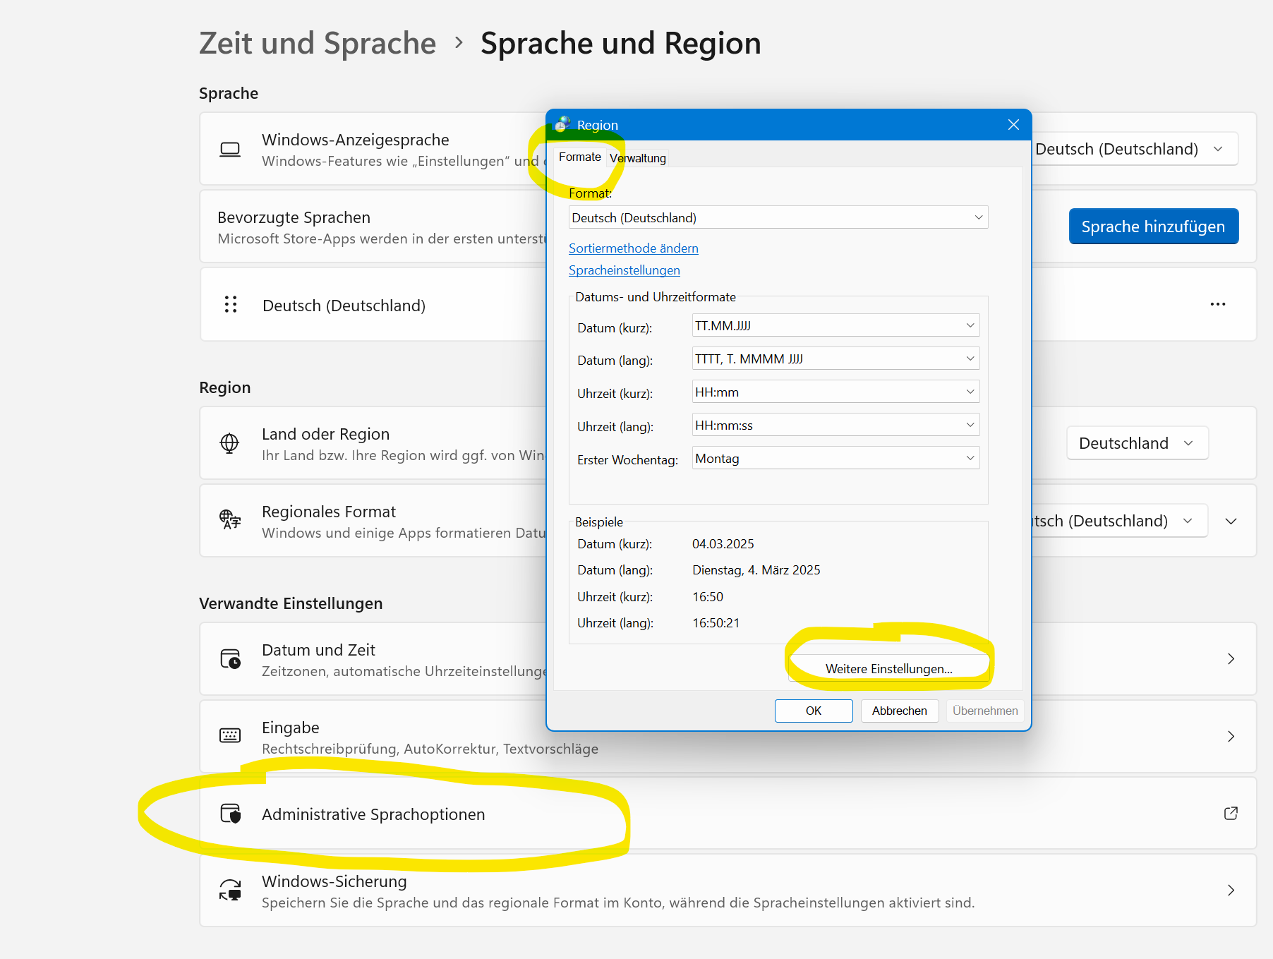The height and width of the screenshot is (959, 1273).
Task: Click the drag handle beside Deutsch (Deutschland)
Action: tap(231, 305)
